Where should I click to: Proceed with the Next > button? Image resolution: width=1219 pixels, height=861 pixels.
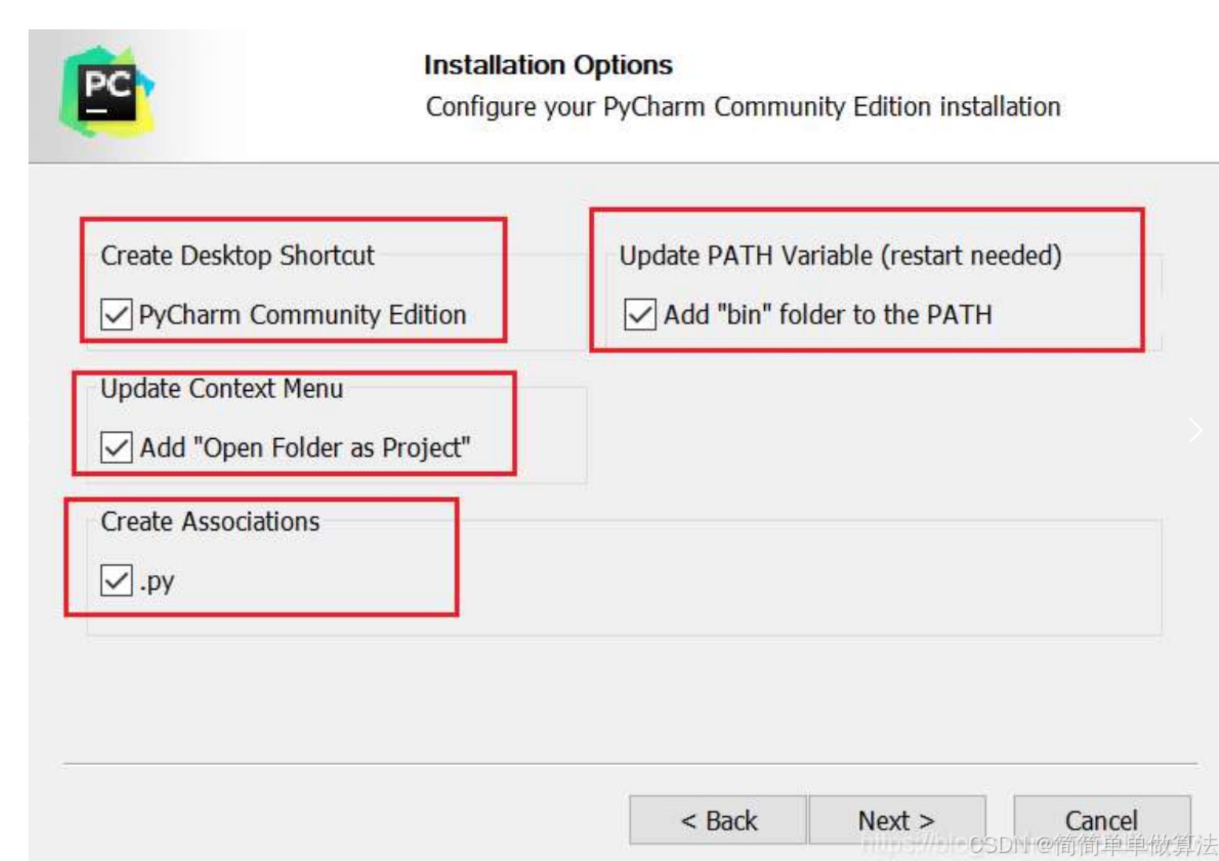point(896,820)
